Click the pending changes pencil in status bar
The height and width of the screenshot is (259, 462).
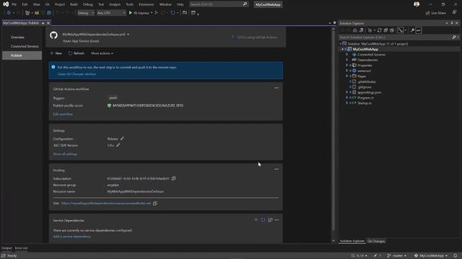tap(378, 256)
